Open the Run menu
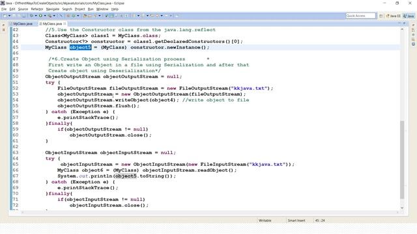 [x=91, y=9]
